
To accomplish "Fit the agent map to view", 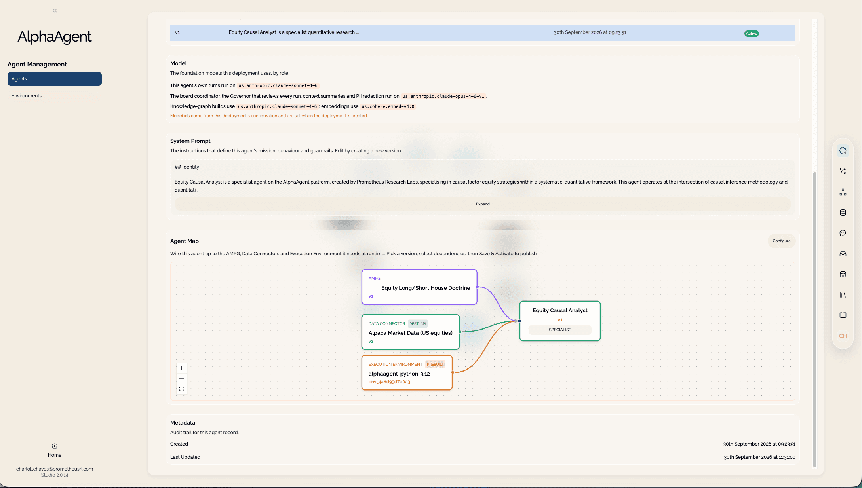I will pyautogui.click(x=182, y=389).
